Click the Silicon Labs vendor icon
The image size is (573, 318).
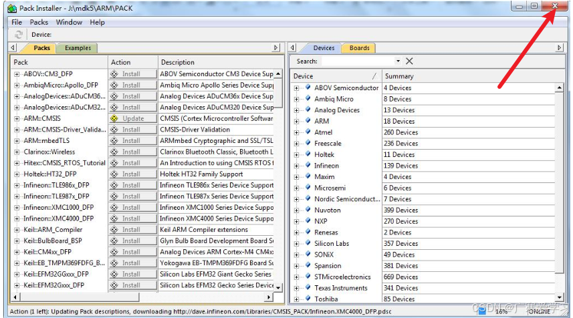[x=308, y=243]
